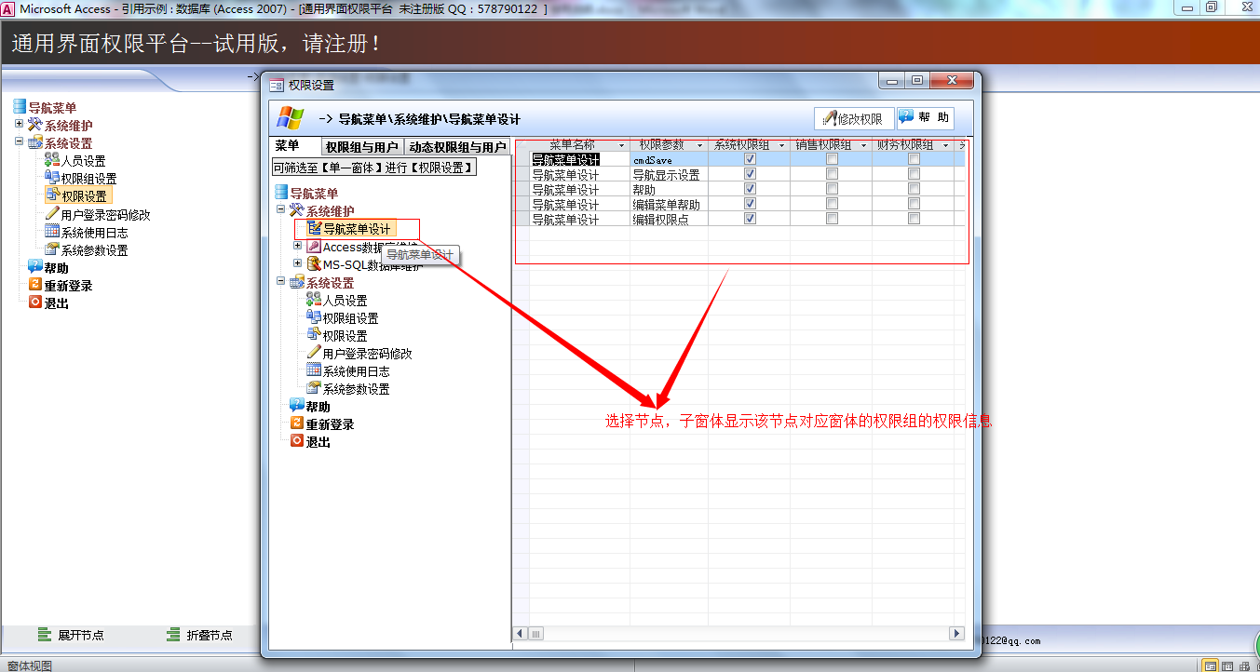Expand 系统维护 node in main window tree
1260x672 pixels.
coord(19,124)
